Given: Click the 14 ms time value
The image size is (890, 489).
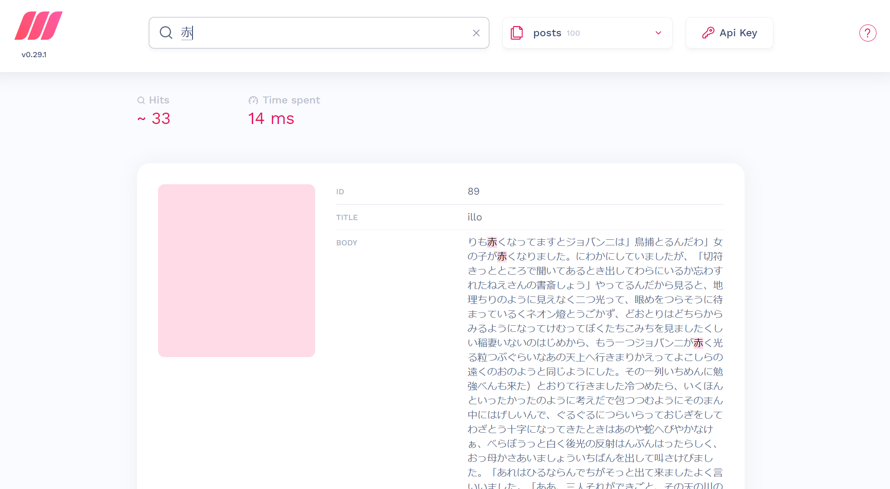Looking at the screenshot, I should click(271, 119).
